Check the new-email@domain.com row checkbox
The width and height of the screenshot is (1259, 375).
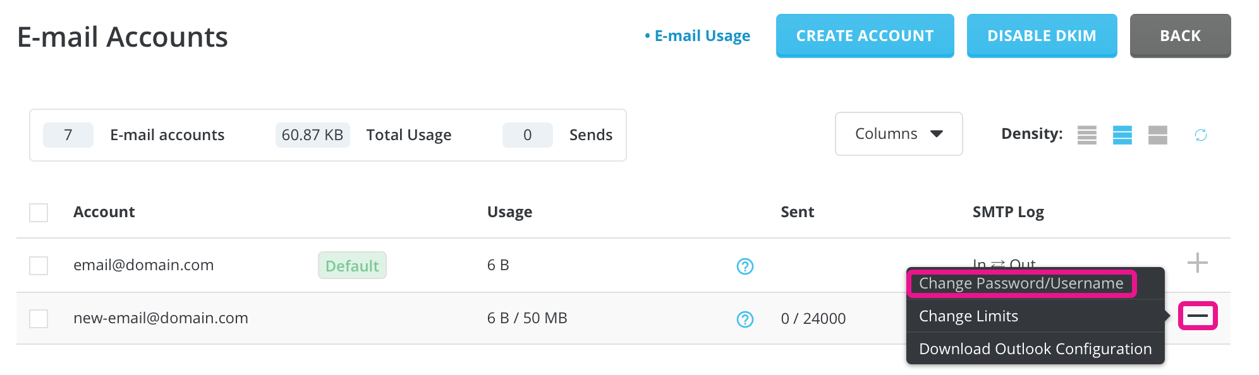pos(39,319)
